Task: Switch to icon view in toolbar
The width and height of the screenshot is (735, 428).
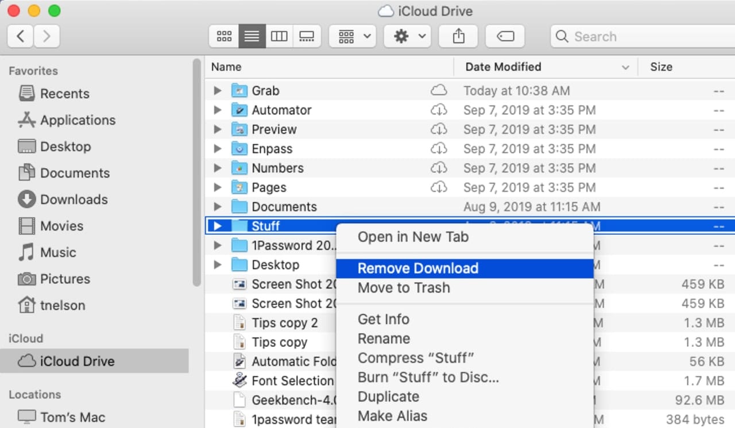Action: point(224,37)
